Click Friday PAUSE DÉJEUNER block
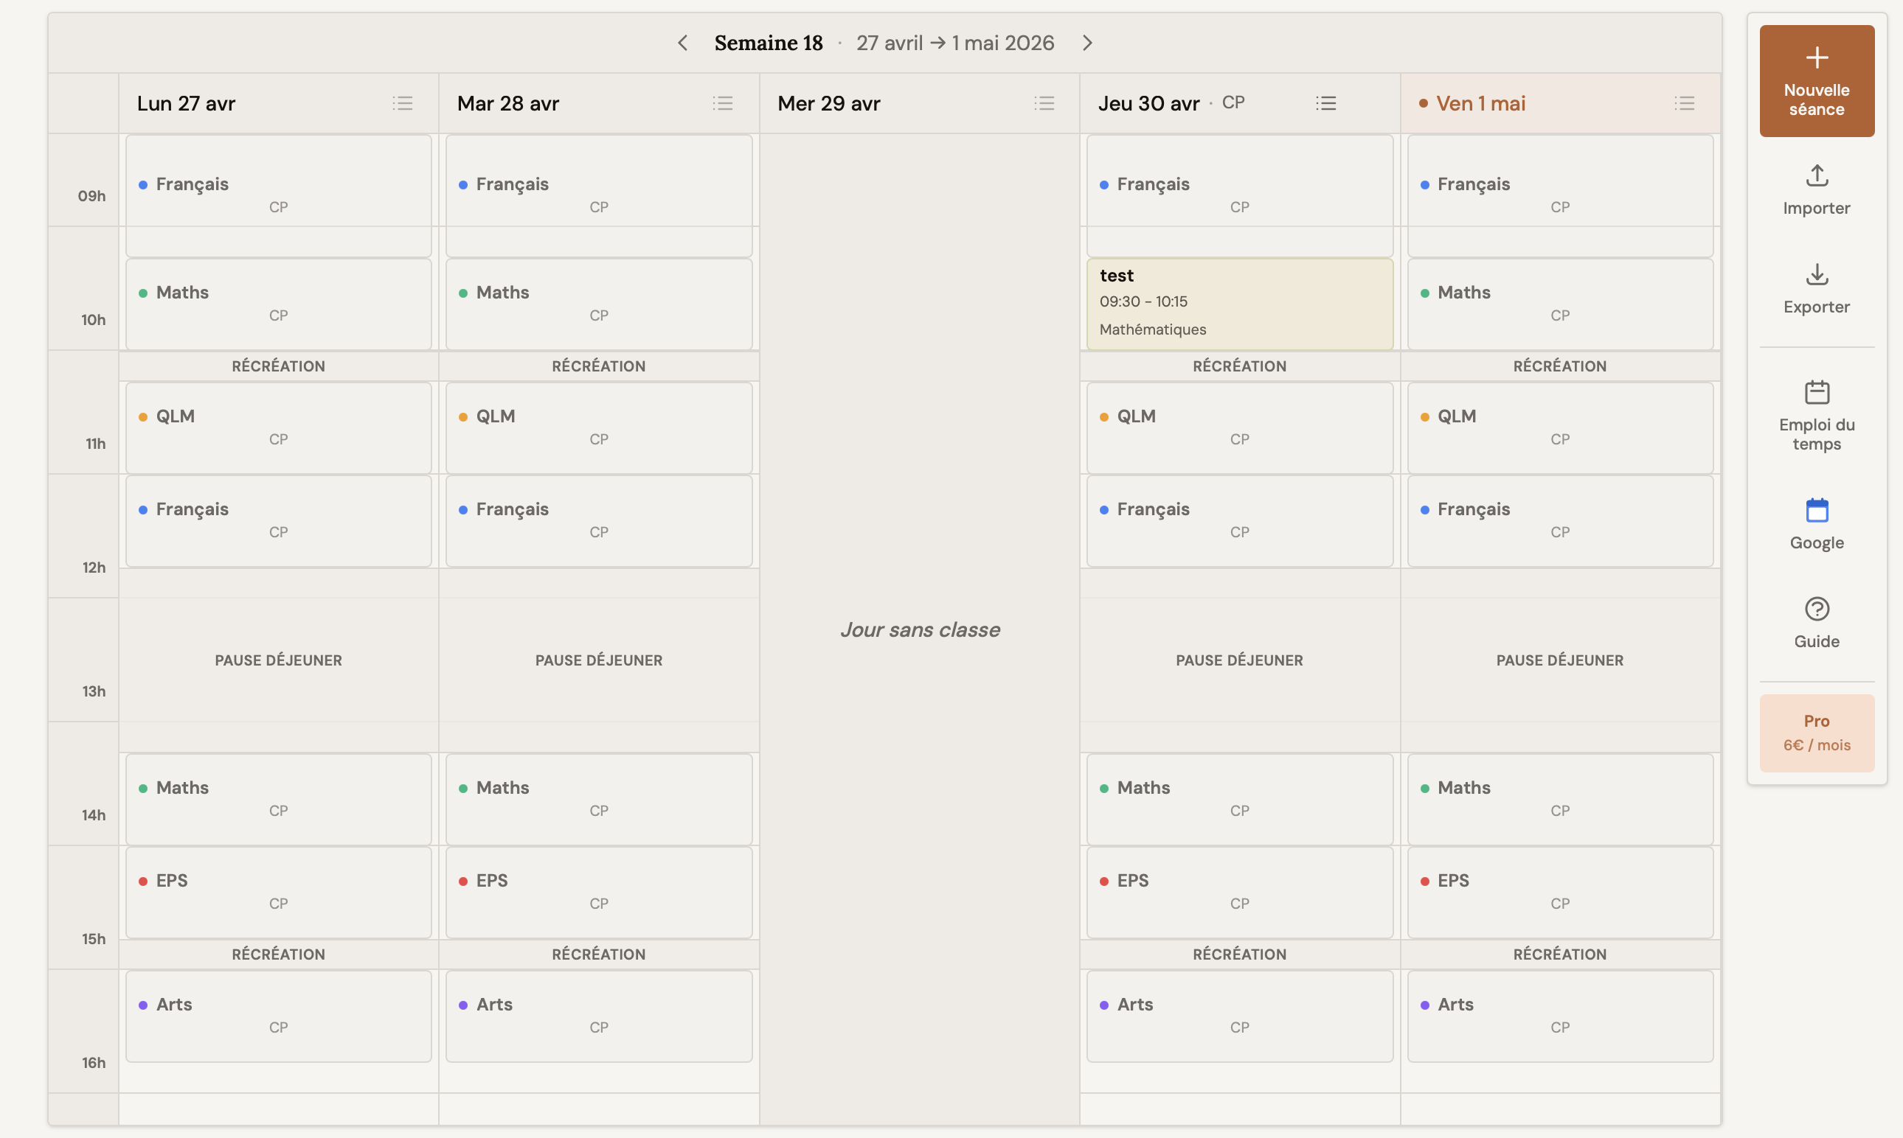The height and width of the screenshot is (1138, 1903). click(x=1560, y=660)
